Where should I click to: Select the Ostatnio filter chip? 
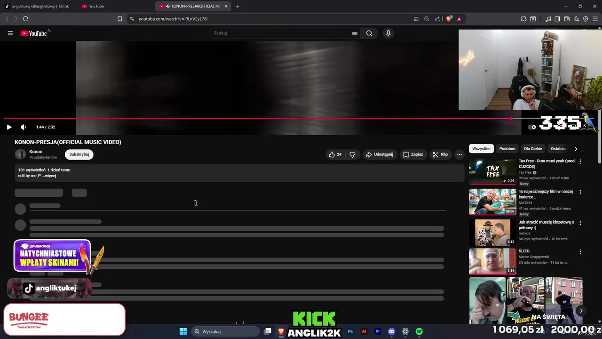(x=558, y=149)
